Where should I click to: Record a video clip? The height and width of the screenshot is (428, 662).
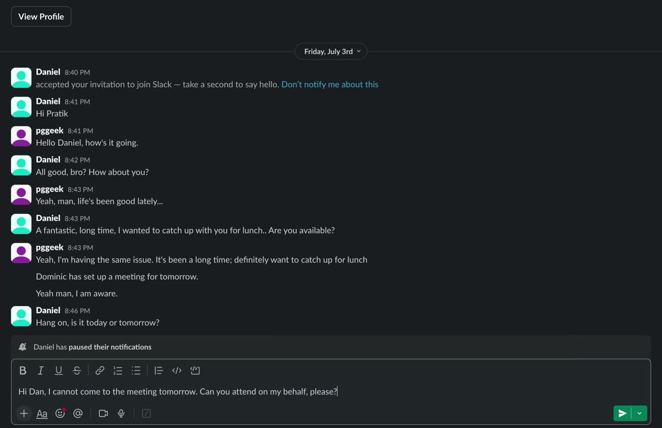click(103, 414)
